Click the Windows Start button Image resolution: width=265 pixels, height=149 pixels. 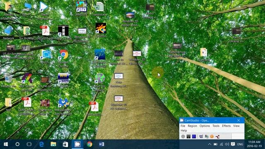coord(6,144)
